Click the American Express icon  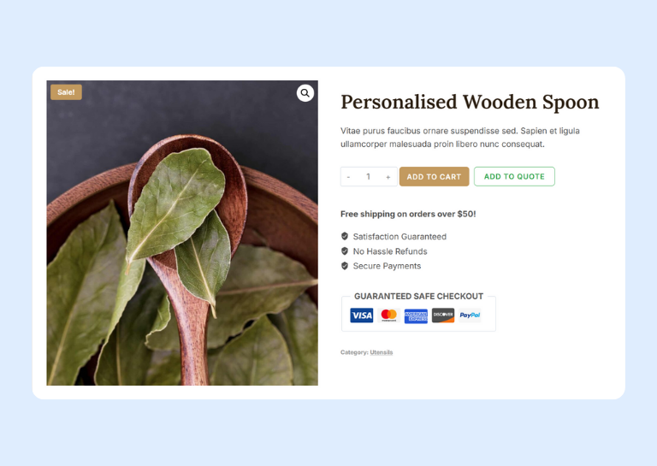[x=416, y=316]
